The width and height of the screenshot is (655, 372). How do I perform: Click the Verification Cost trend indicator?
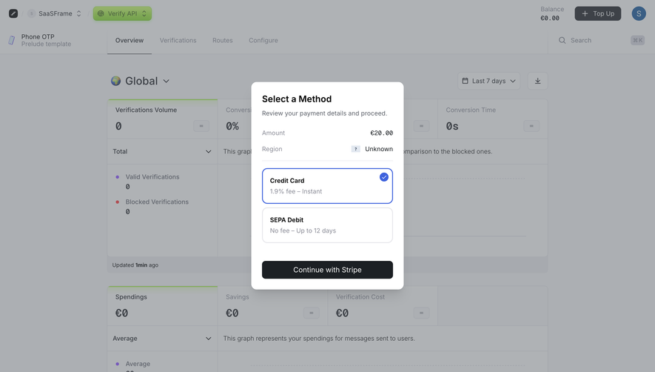point(421,313)
